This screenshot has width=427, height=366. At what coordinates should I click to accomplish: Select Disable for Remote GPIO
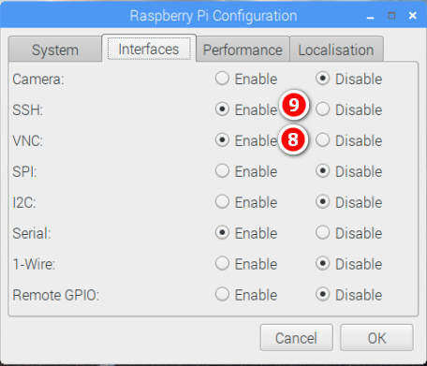(x=322, y=295)
